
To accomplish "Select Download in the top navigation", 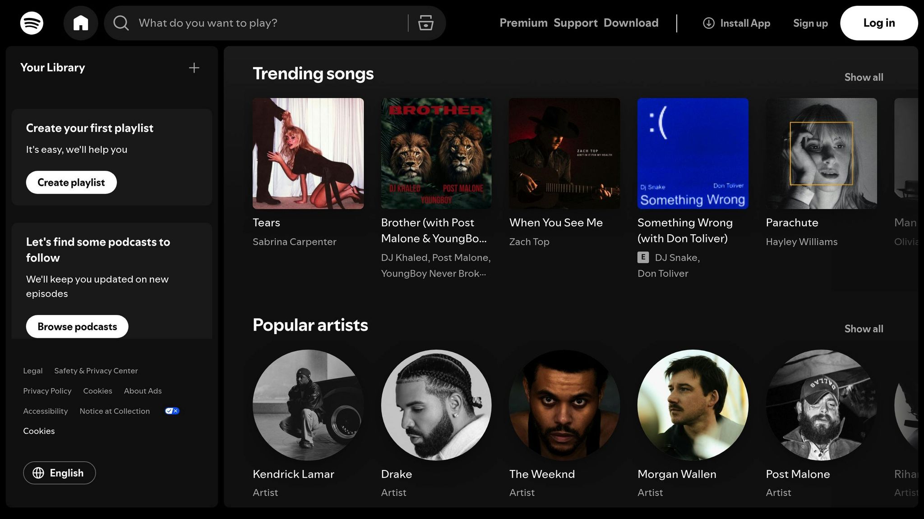I will tap(631, 23).
